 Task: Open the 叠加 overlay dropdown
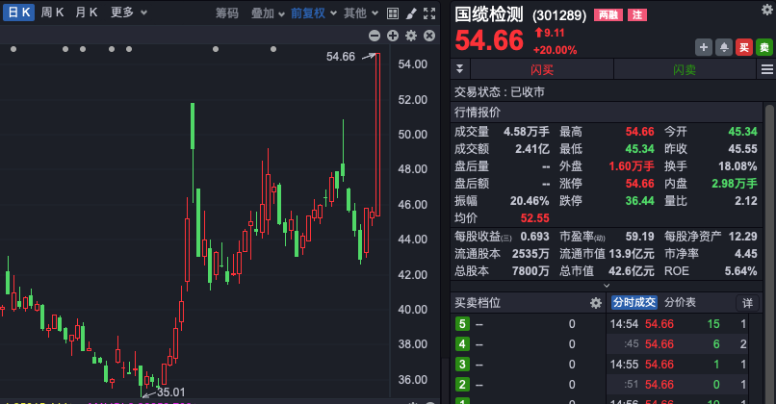tap(269, 13)
